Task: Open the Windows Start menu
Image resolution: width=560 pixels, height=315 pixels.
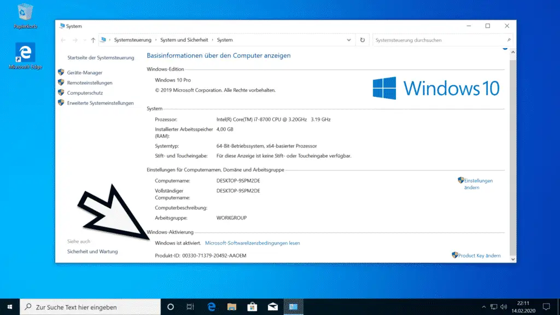Action: point(10,307)
